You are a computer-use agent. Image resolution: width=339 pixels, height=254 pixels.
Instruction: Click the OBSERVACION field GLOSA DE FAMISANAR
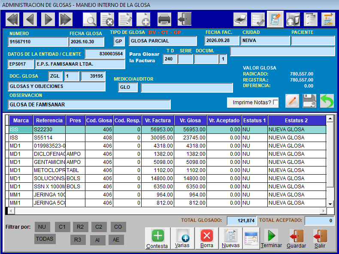(89, 105)
